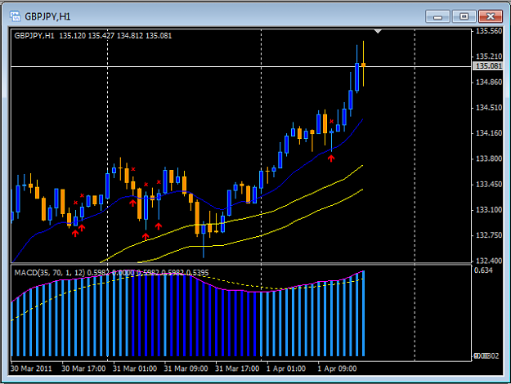Click the MACD(35, 70, 1, 12) indicator label
This screenshot has height=384, width=511.
coord(50,273)
